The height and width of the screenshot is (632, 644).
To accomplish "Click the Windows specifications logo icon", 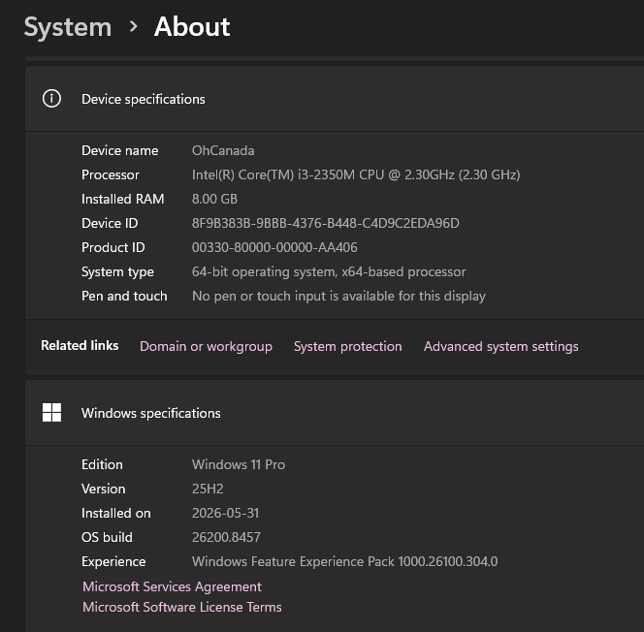I will tap(51, 412).
